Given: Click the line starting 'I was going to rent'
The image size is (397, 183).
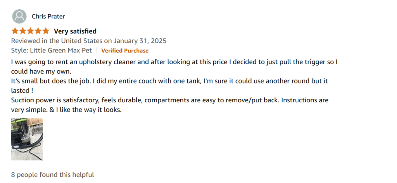Looking at the screenshot, I should pyautogui.click(x=174, y=62).
